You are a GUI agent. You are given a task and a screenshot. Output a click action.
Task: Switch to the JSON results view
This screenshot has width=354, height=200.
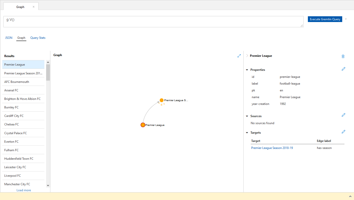pyautogui.click(x=9, y=38)
